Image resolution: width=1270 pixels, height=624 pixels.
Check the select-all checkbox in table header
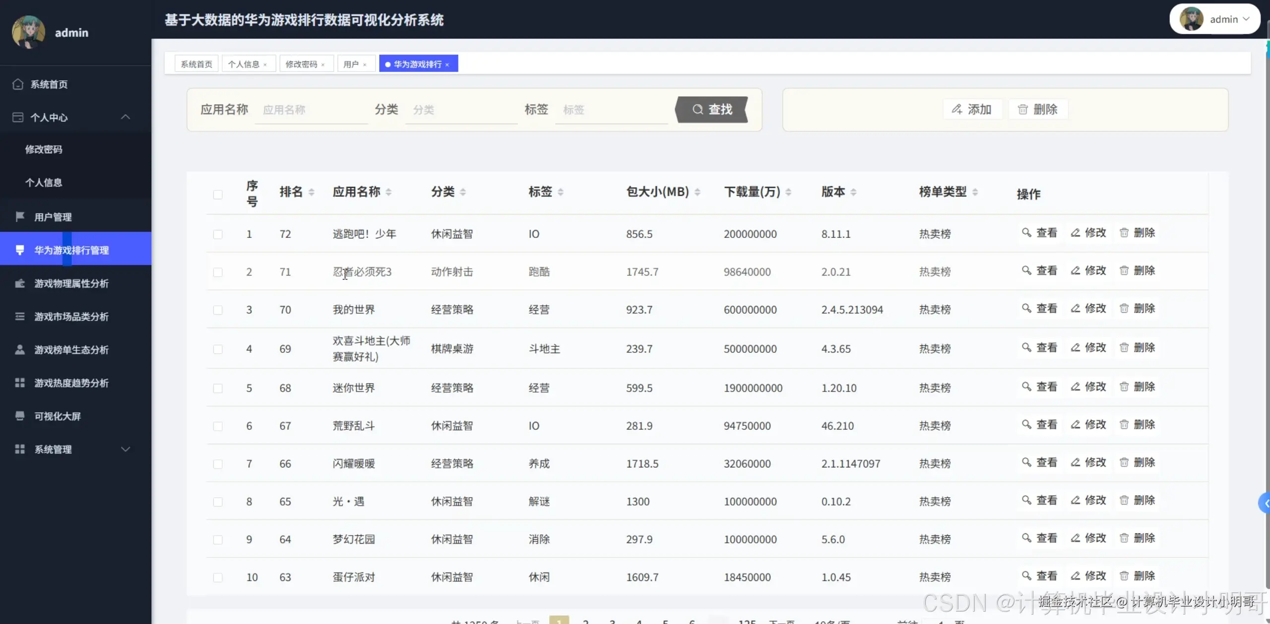[x=218, y=194]
